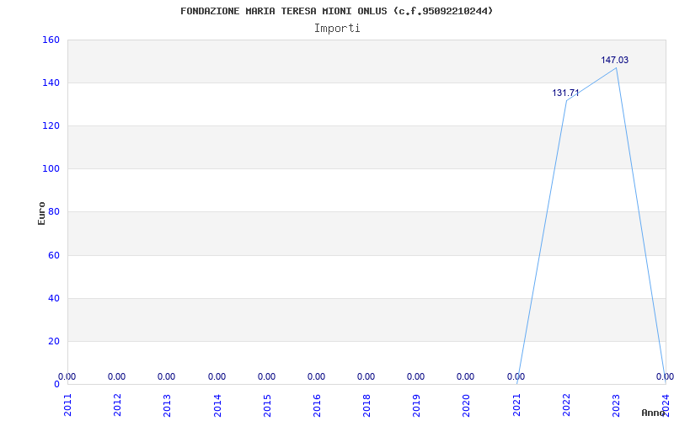Screen dimensions: 674x421
Task: Click the 0.00 data label above 2016
Action: (317, 376)
